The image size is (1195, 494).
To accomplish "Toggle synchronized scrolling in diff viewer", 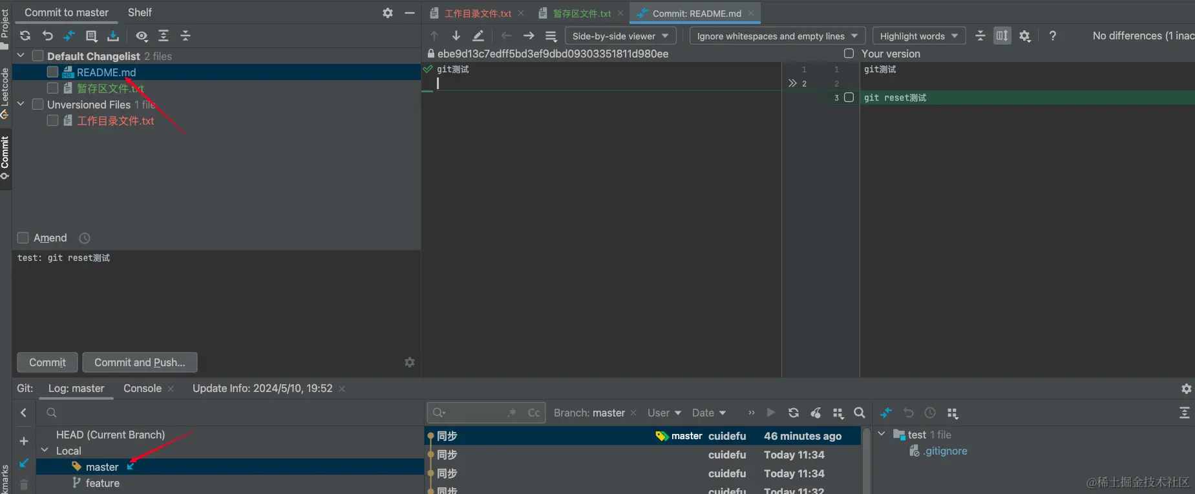I will coord(1002,36).
